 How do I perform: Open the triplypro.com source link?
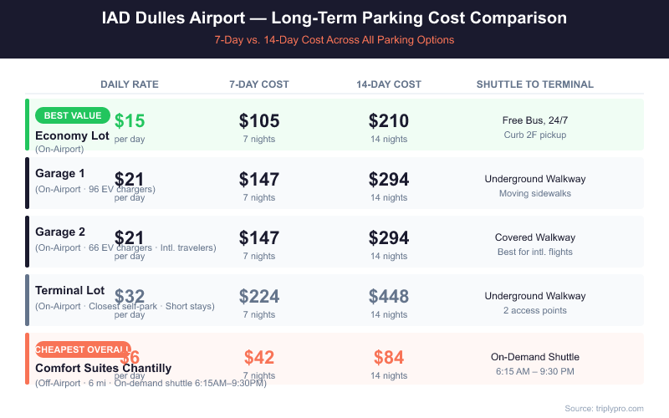click(x=604, y=408)
